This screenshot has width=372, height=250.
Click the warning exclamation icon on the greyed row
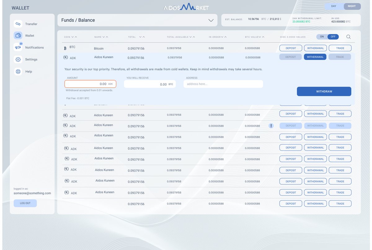pyautogui.click(x=271, y=126)
